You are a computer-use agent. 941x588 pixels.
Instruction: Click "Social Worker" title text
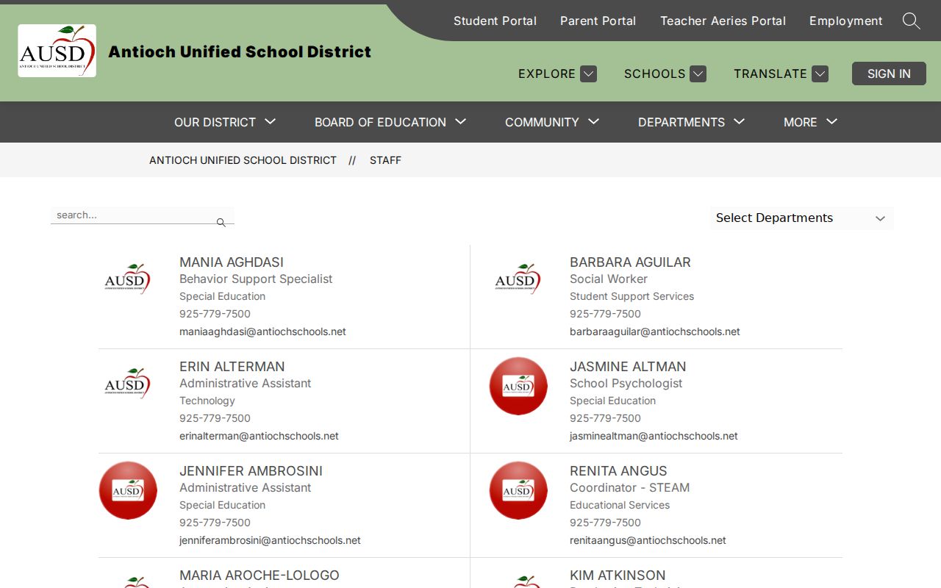click(x=608, y=279)
